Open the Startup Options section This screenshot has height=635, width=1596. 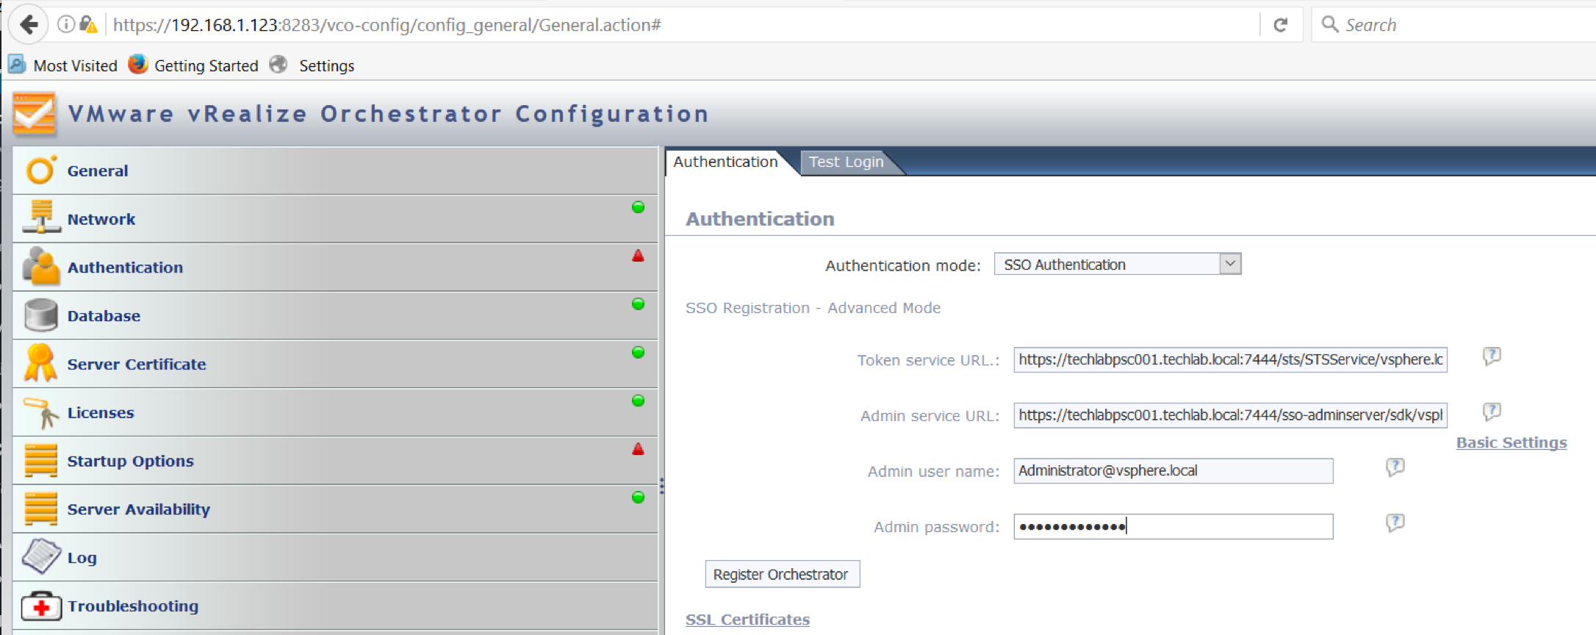click(335, 461)
